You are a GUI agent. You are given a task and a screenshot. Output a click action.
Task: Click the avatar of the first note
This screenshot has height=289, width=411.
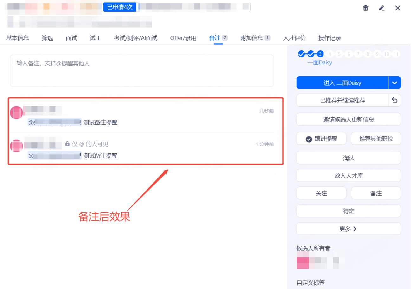tap(16, 112)
